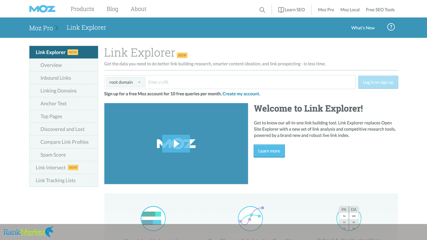Select Link Explorer sidebar tab
The height and width of the screenshot is (240, 427).
pyautogui.click(x=64, y=52)
